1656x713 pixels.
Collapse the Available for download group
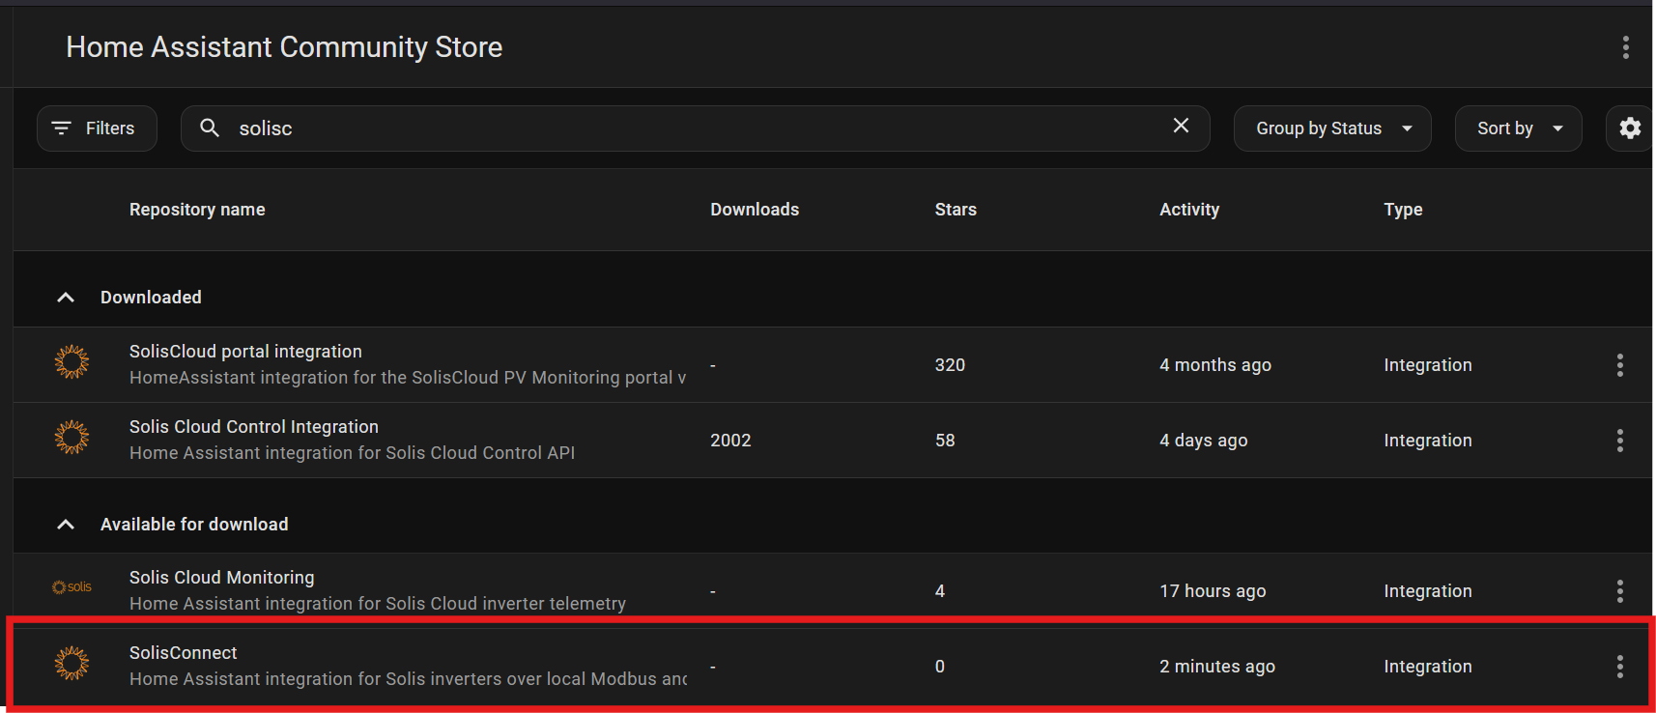pos(66,525)
